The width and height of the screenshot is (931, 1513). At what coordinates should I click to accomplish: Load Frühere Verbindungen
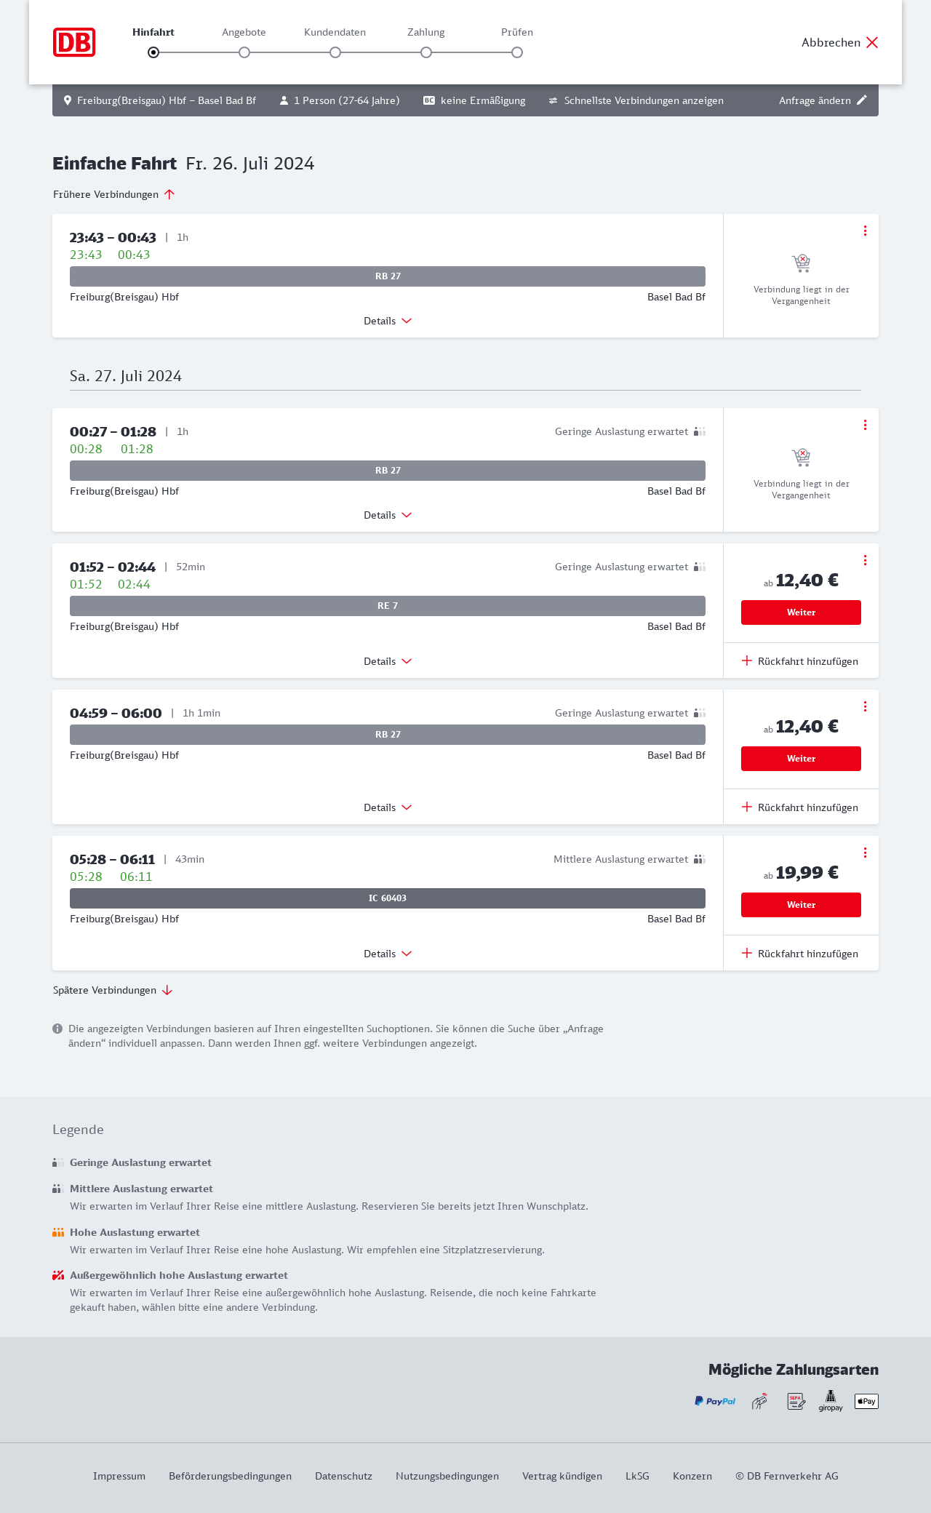[x=114, y=194]
